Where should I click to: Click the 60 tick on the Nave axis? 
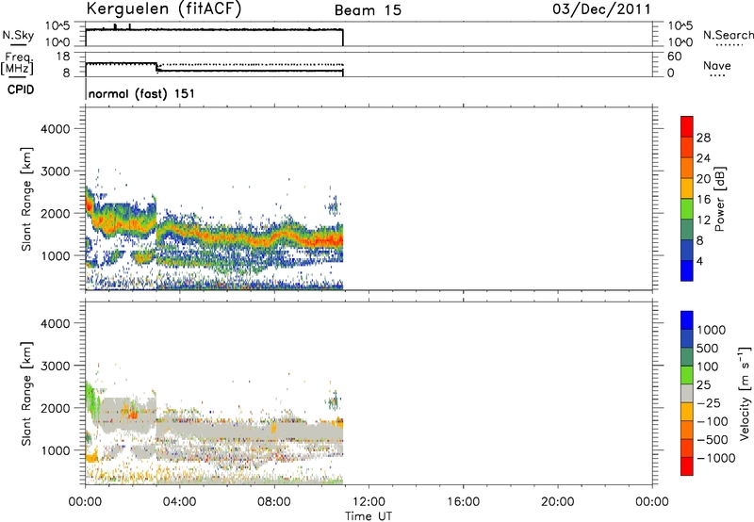click(674, 57)
